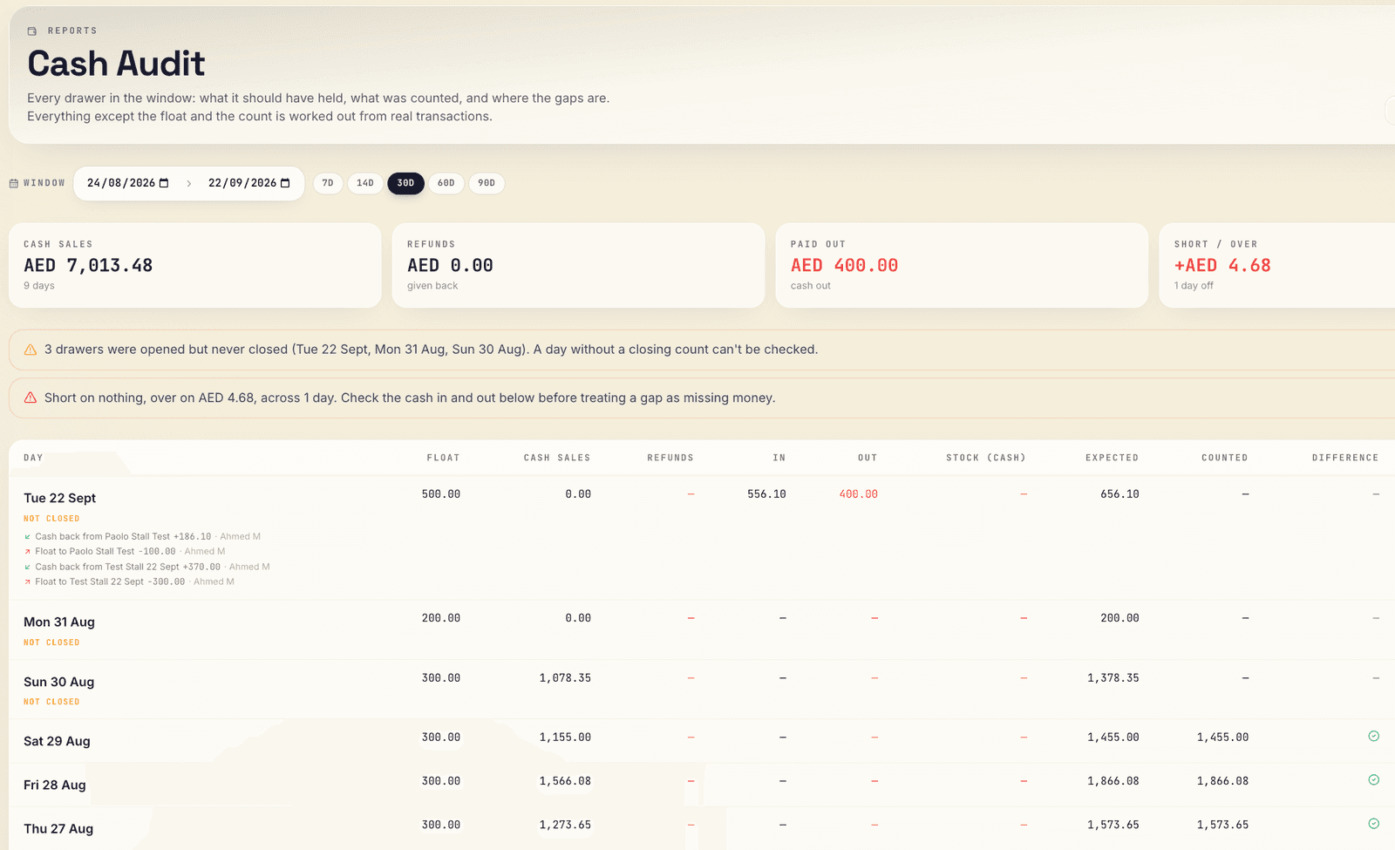Click the 656.10 expected value for Tue 22 Sept
The height and width of the screenshot is (850, 1395).
[1119, 494]
